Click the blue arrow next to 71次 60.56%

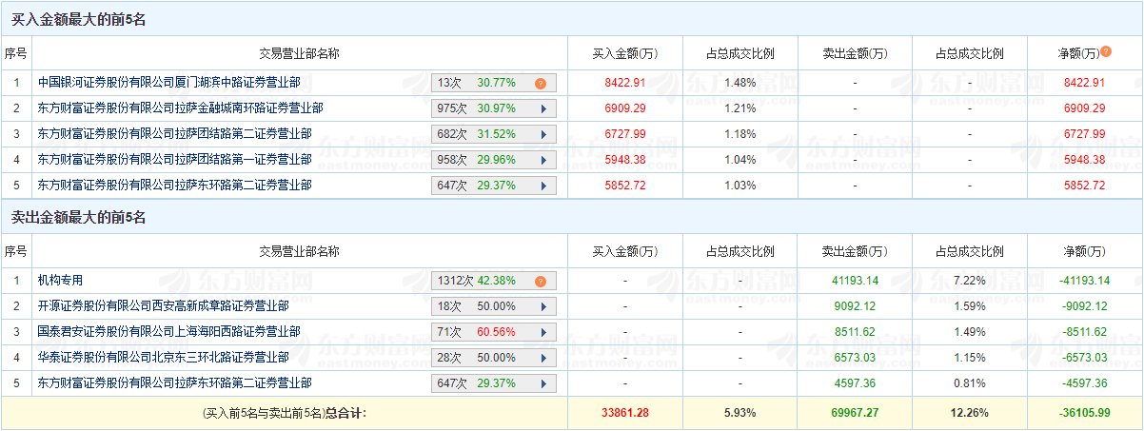tap(543, 333)
